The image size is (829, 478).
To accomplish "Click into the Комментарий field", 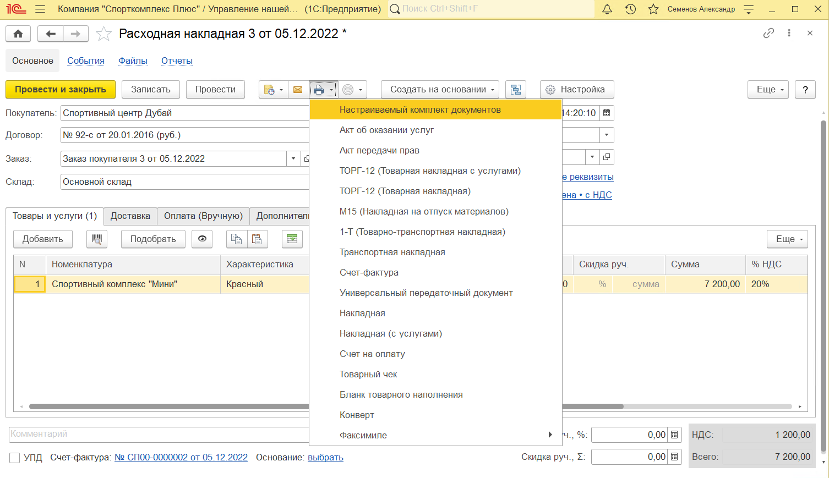I will [159, 435].
